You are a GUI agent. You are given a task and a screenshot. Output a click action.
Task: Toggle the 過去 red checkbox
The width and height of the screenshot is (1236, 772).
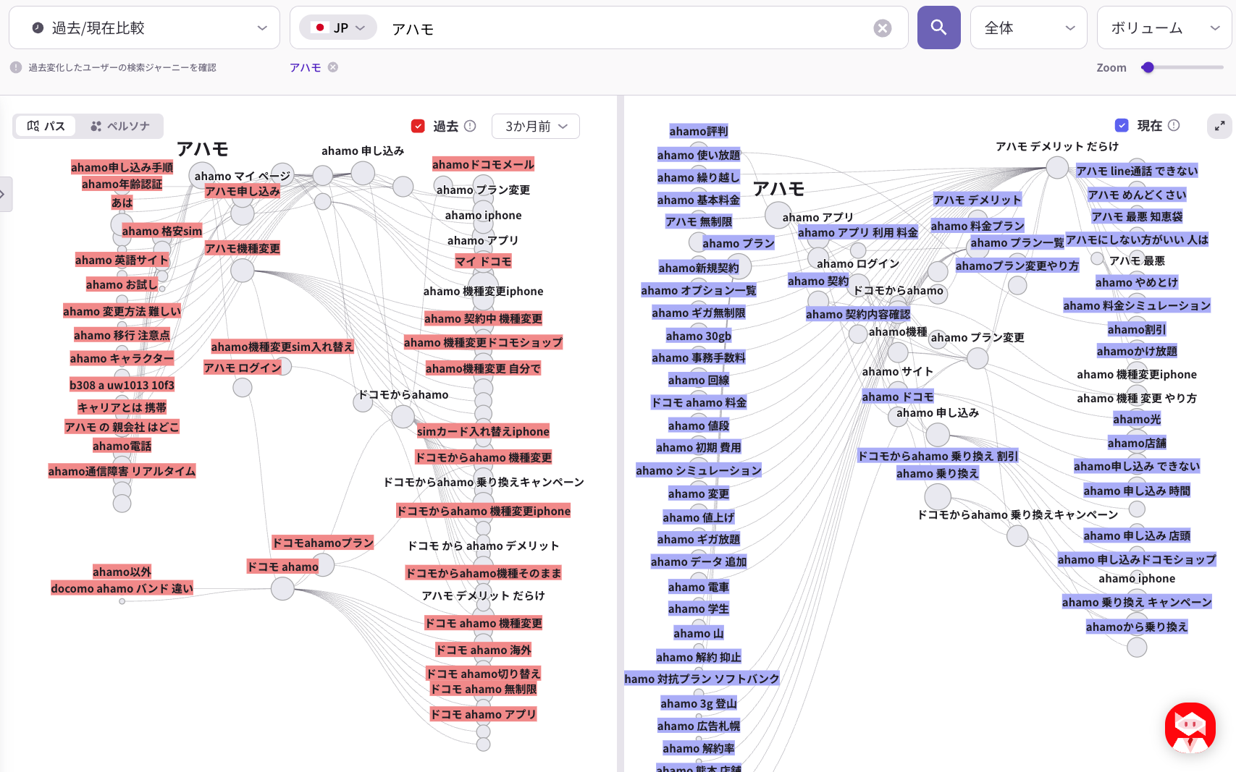[x=418, y=126]
